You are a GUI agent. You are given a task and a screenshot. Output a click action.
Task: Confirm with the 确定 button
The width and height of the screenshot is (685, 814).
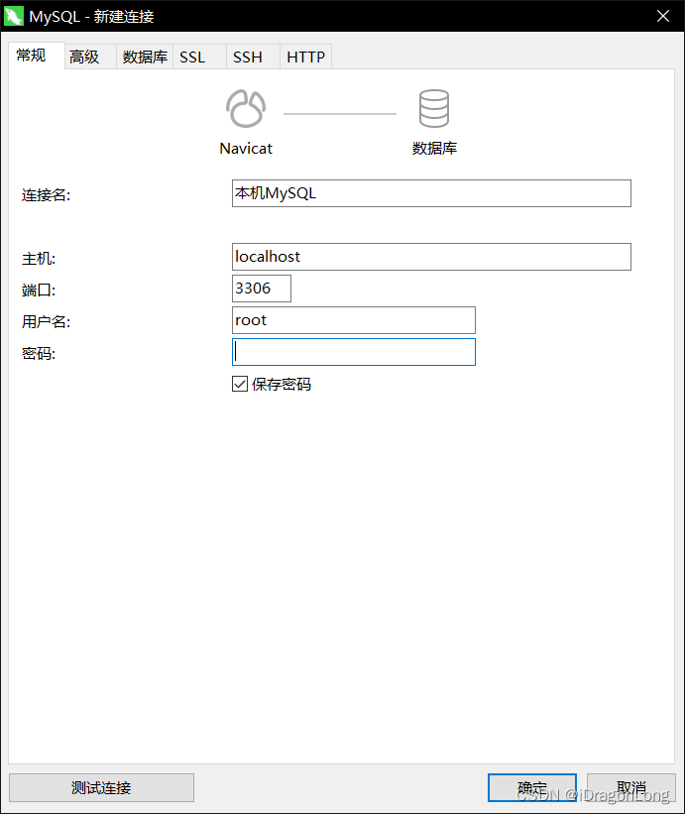[x=532, y=787]
